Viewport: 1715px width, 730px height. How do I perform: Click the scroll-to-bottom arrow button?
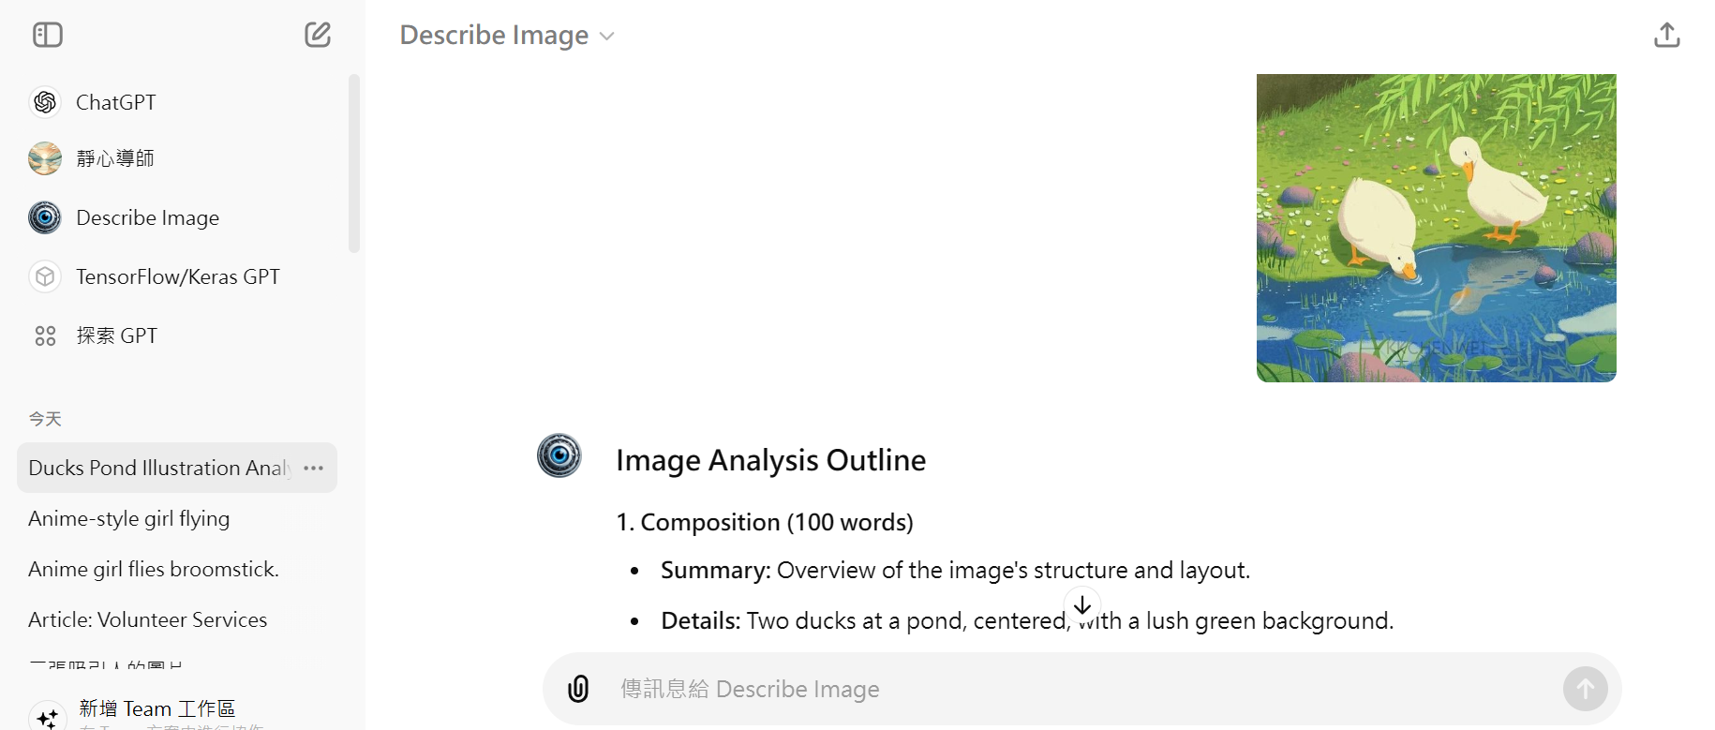pyautogui.click(x=1082, y=605)
